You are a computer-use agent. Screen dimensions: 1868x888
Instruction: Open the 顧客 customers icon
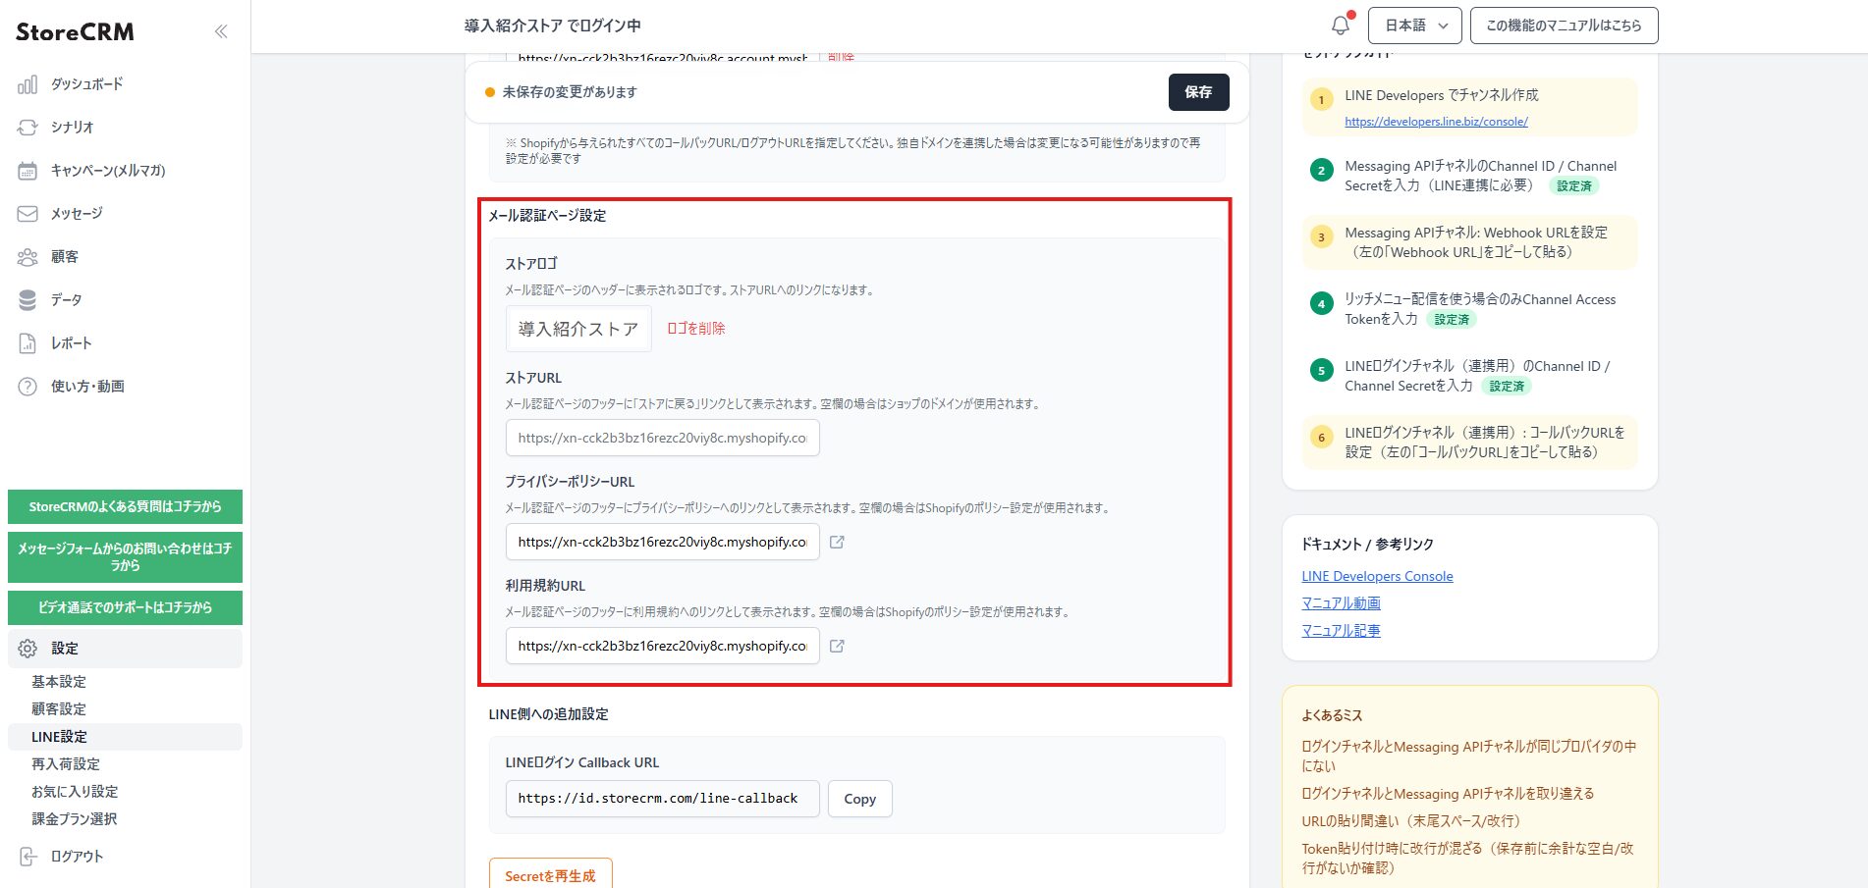coord(27,257)
